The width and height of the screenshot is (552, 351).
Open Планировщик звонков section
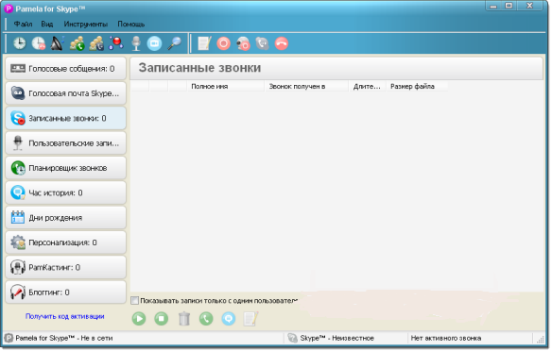(x=66, y=168)
